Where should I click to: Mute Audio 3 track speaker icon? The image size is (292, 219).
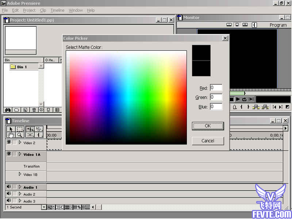tap(9, 201)
